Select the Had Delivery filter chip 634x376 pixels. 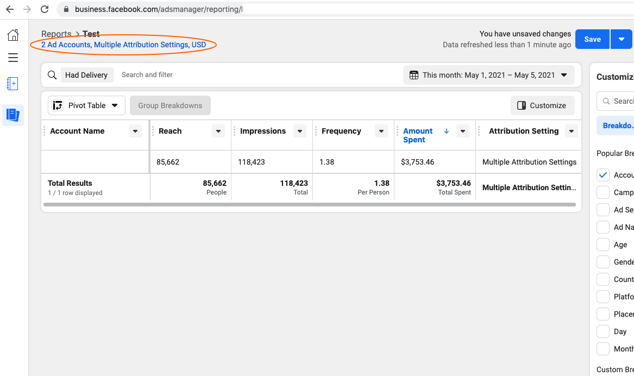(87, 74)
